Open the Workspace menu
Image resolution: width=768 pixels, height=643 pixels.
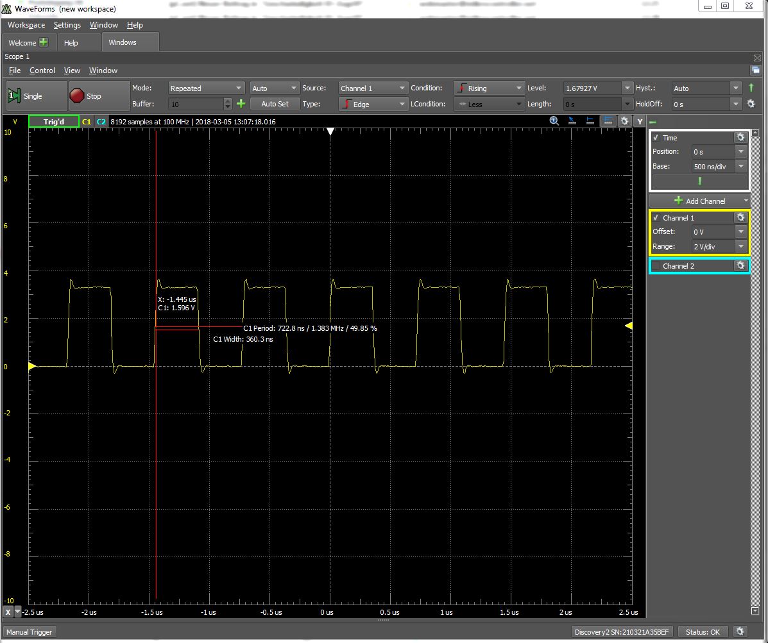click(x=26, y=25)
